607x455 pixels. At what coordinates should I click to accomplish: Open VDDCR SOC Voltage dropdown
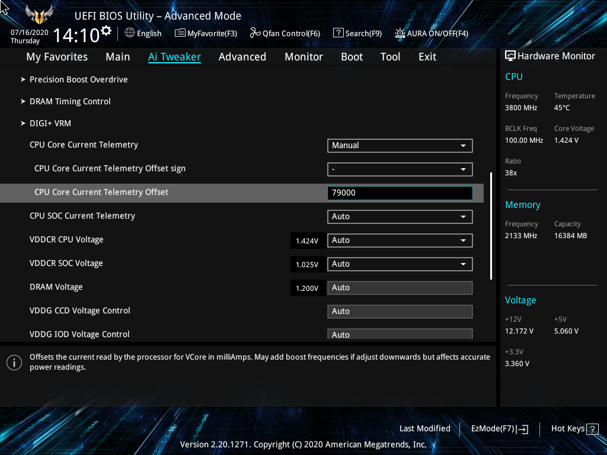coord(400,264)
